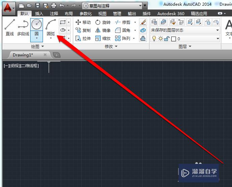Toggle layer 0 freeze sun icon

[160, 39]
